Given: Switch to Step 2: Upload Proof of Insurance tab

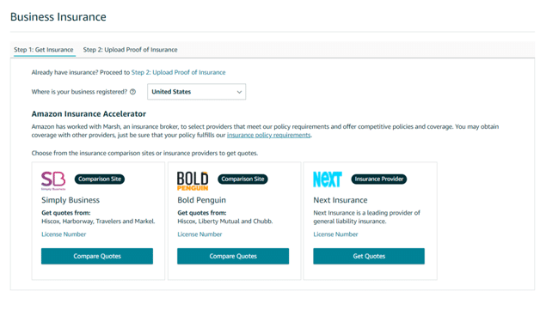Looking at the screenshot, I should pyautogui.click(x=130, y=50).
